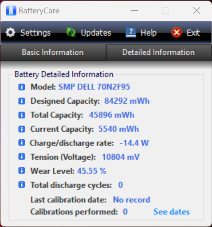Click the green Updates refresh icon
212x227 pixels.
click(x=71, y=32)
